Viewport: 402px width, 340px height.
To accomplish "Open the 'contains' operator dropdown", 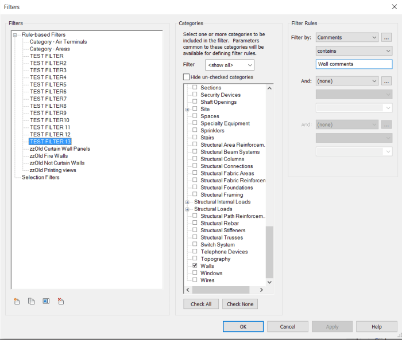I will point(354,50).
